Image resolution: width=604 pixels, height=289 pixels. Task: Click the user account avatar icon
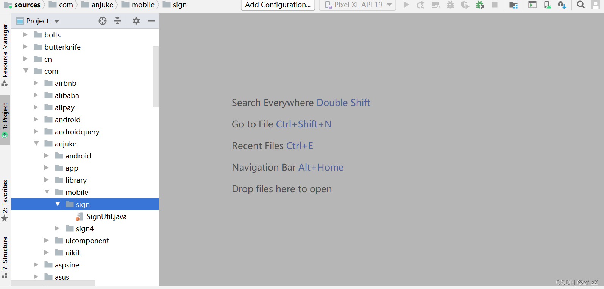point(595,5)
